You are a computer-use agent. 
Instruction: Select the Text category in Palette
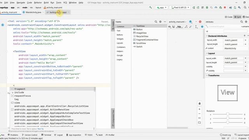[119, 31]
